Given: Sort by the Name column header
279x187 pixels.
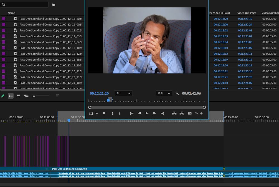Looking at the screenshot, I should [11, 13].
